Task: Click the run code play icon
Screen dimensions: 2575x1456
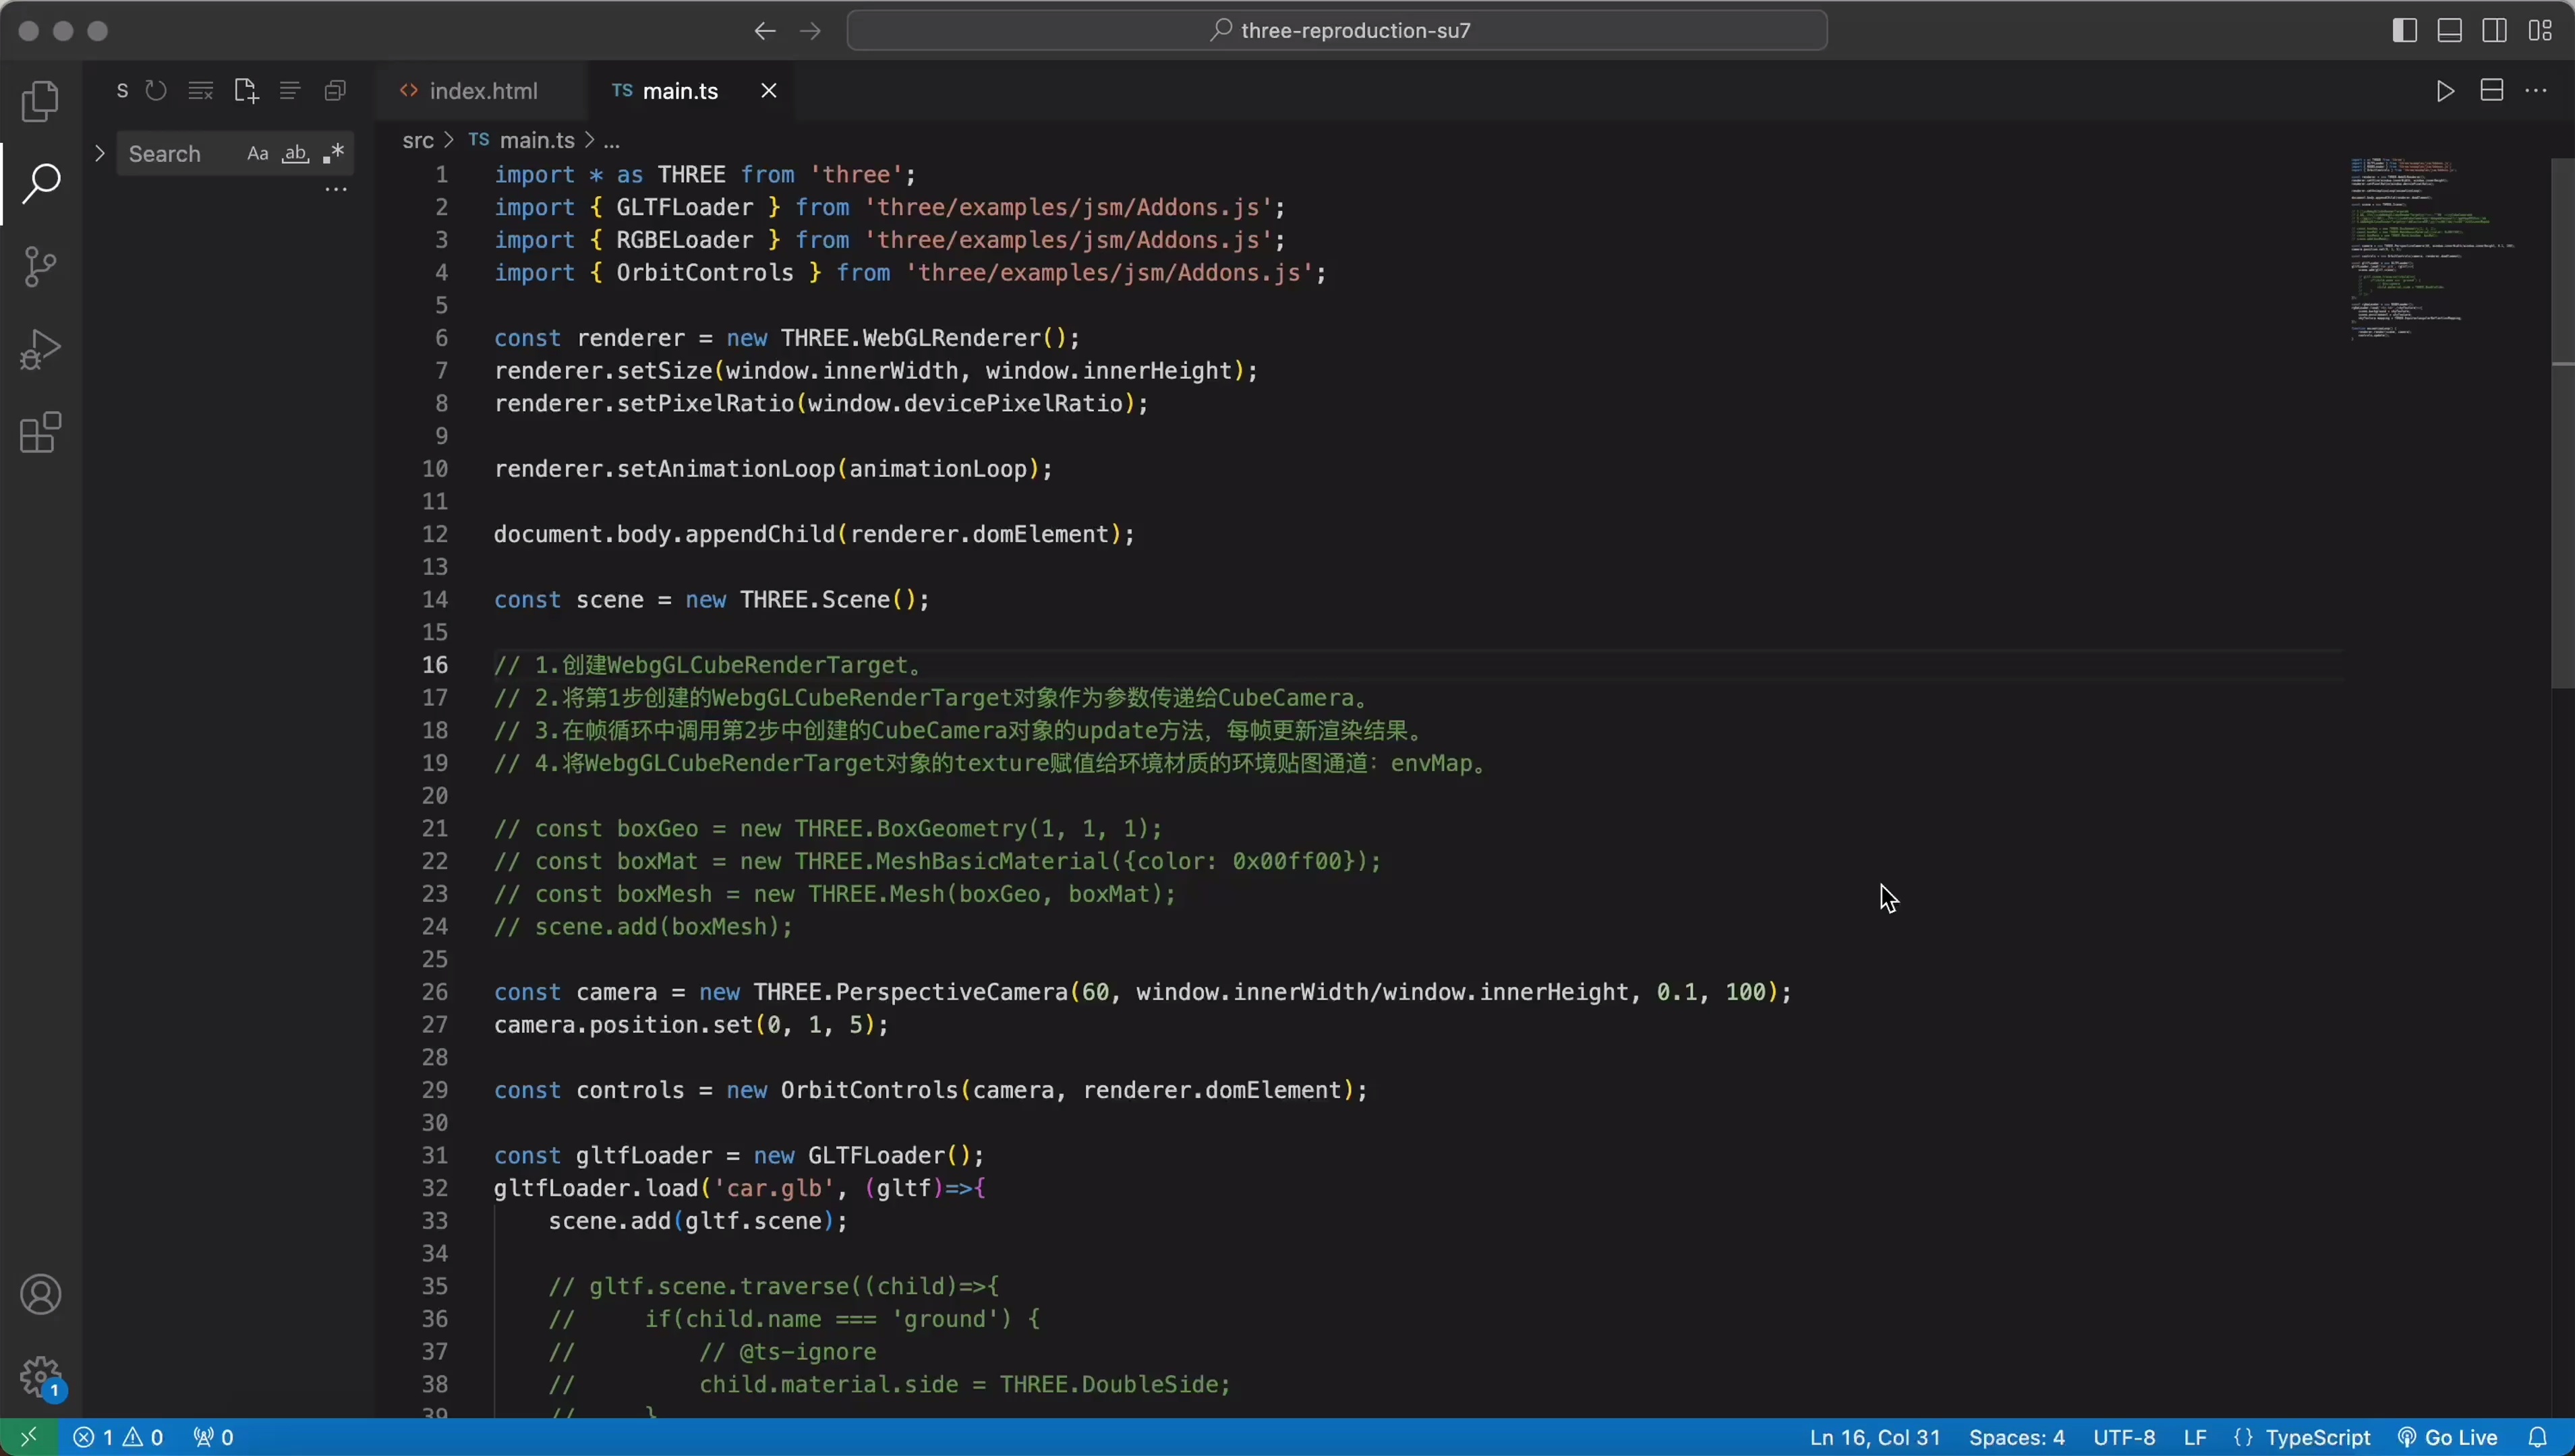Action: click(2445, 91)
